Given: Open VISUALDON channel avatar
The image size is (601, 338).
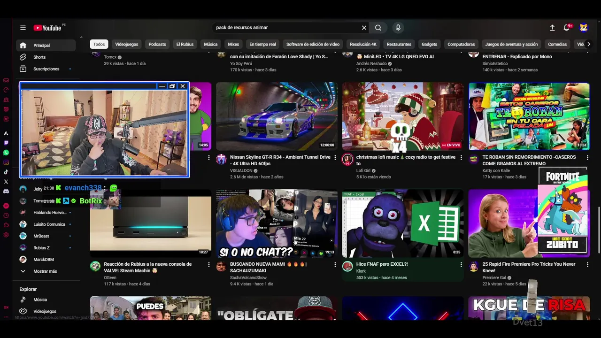Looking at the screenshot, I should click(x=221, y=159).
